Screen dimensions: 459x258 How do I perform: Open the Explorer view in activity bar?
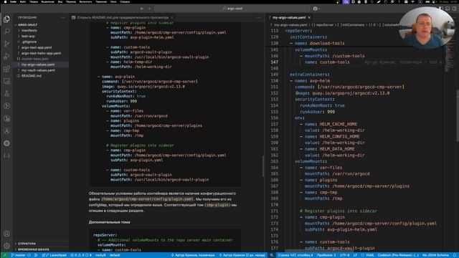click(6, 19)
